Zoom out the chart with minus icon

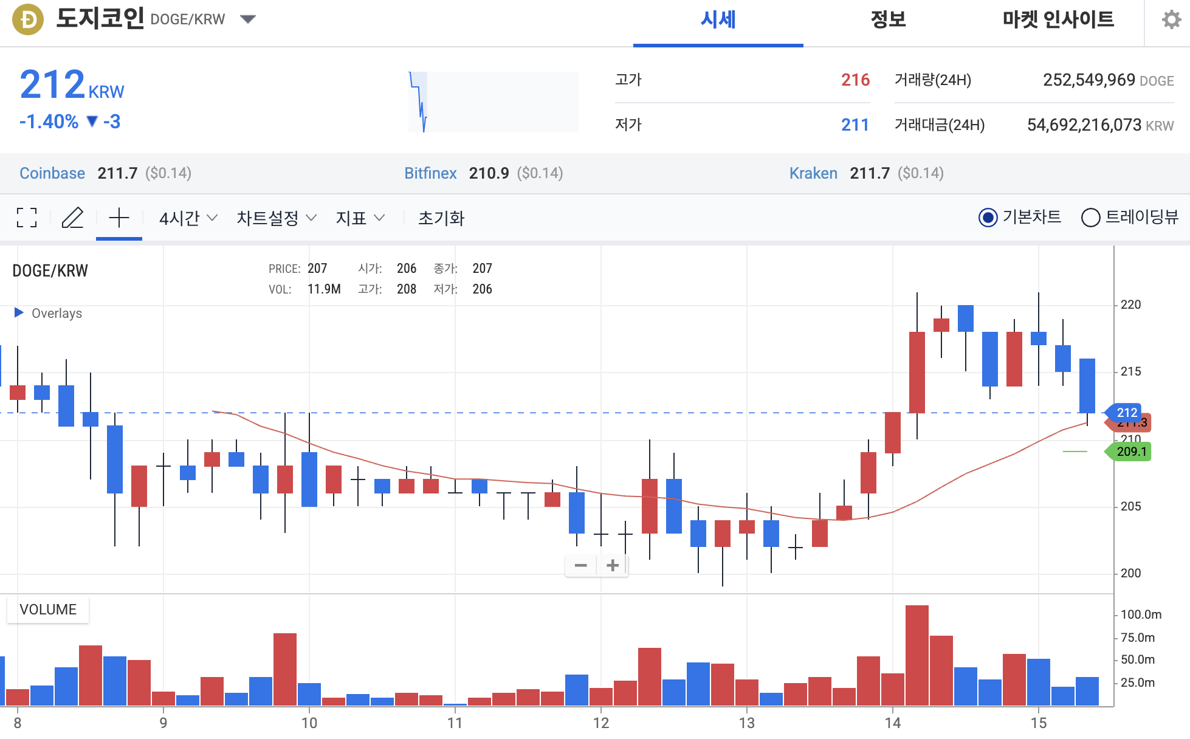coord(581,565)
